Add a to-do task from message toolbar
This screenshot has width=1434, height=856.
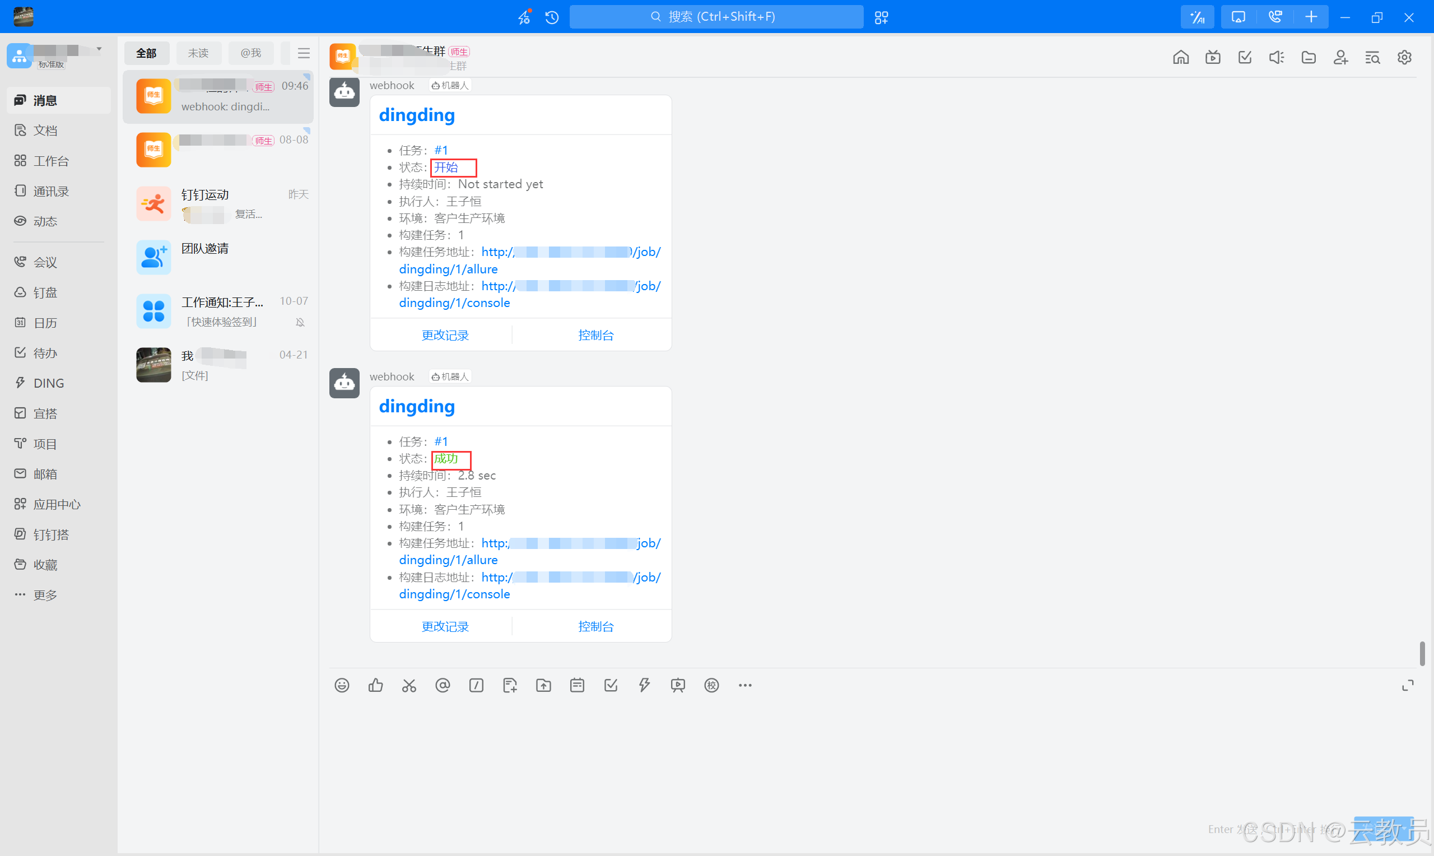pos(611,685)
